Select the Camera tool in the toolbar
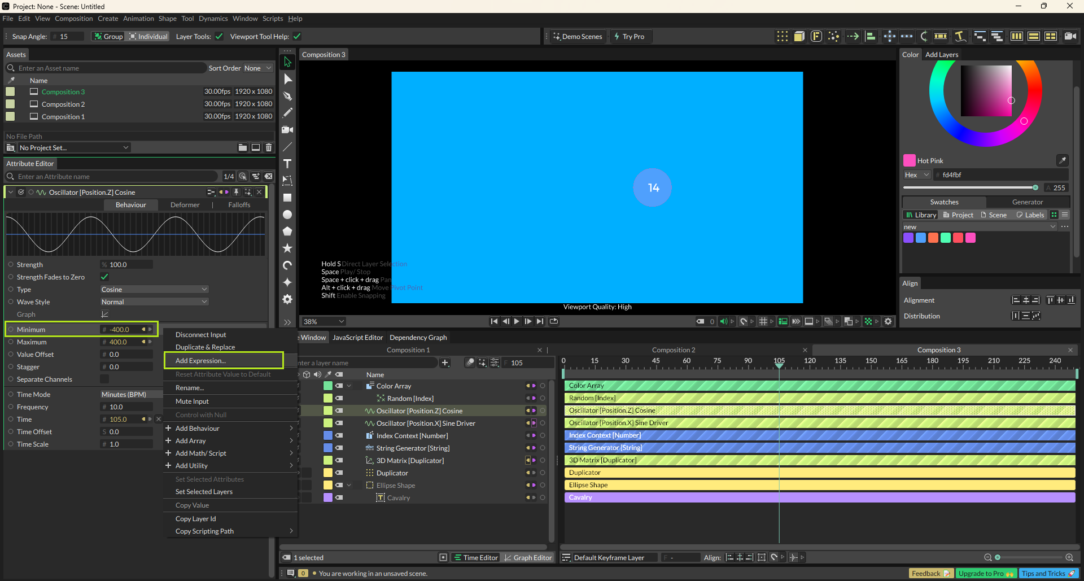The image size is (1084, 581). 287,130
